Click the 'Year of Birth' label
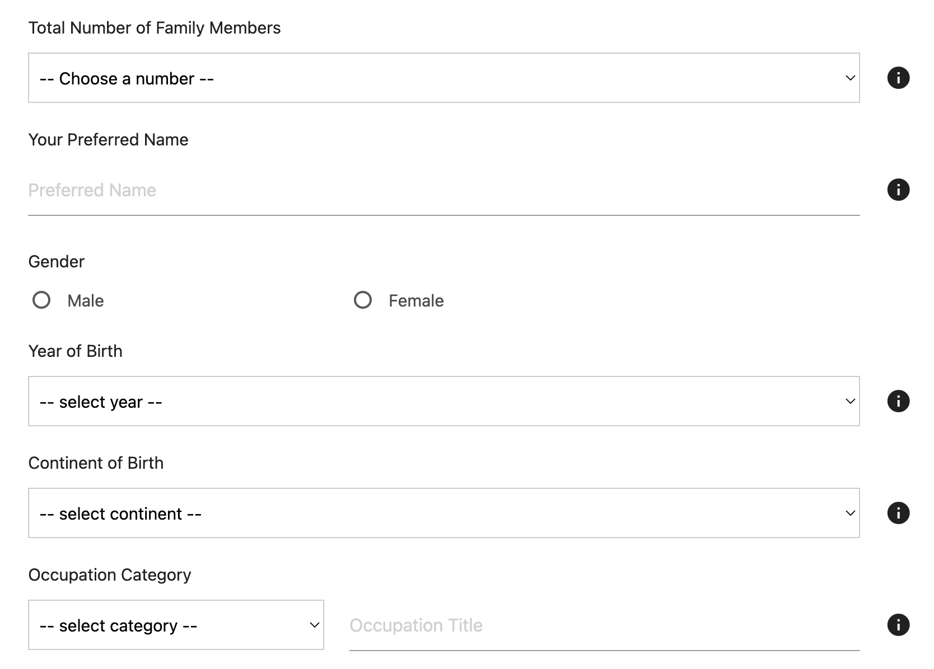Image resolution: width=934 pixels, height=669 pixels. [x=76, y=351]
